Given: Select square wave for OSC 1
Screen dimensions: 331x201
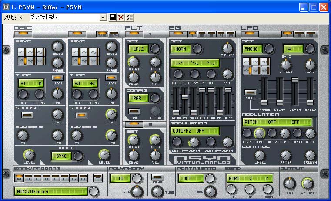Looking at the screenshot, I should pyautogui.click(x=41, y=52).
